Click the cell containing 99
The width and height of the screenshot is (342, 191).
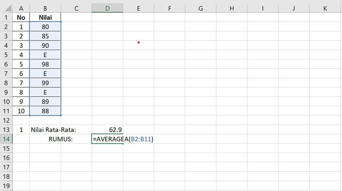[45, 83]
